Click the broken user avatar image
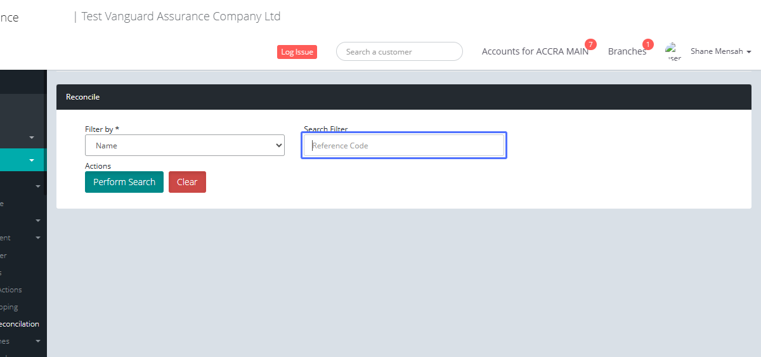The height and width of the screenshot is (357, 761). (673, 51)
